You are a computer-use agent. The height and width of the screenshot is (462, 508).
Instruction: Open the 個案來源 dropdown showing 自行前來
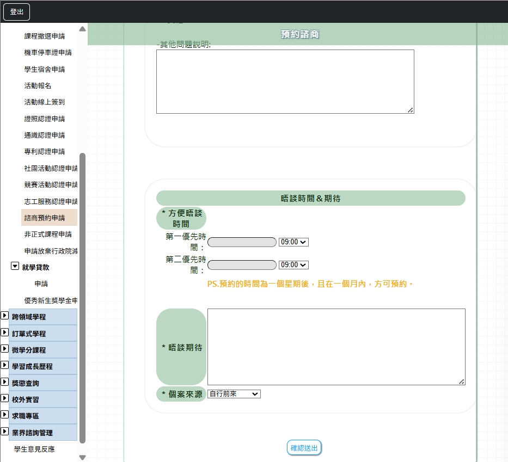point(234,394)
